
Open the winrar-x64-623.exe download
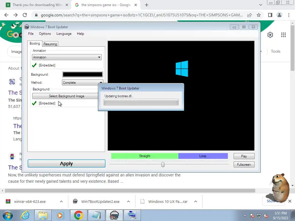coord(30,201)
